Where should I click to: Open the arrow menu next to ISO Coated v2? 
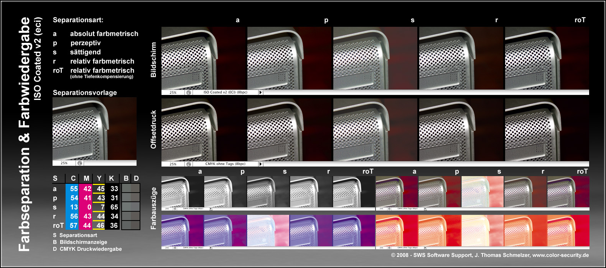261,92
